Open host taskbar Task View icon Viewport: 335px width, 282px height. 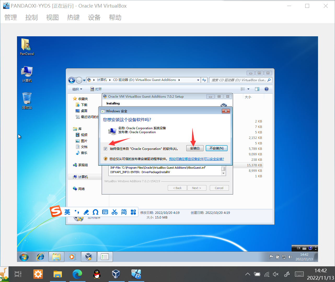click(x=18, y=274)
